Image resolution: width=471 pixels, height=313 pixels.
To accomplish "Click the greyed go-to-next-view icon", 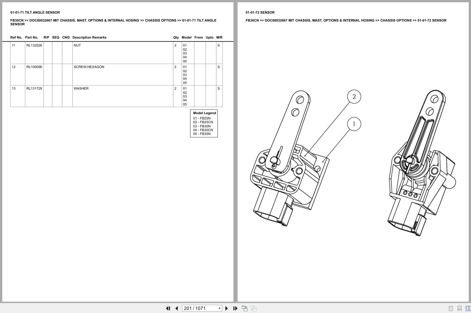I will click(x=254, y=308).
